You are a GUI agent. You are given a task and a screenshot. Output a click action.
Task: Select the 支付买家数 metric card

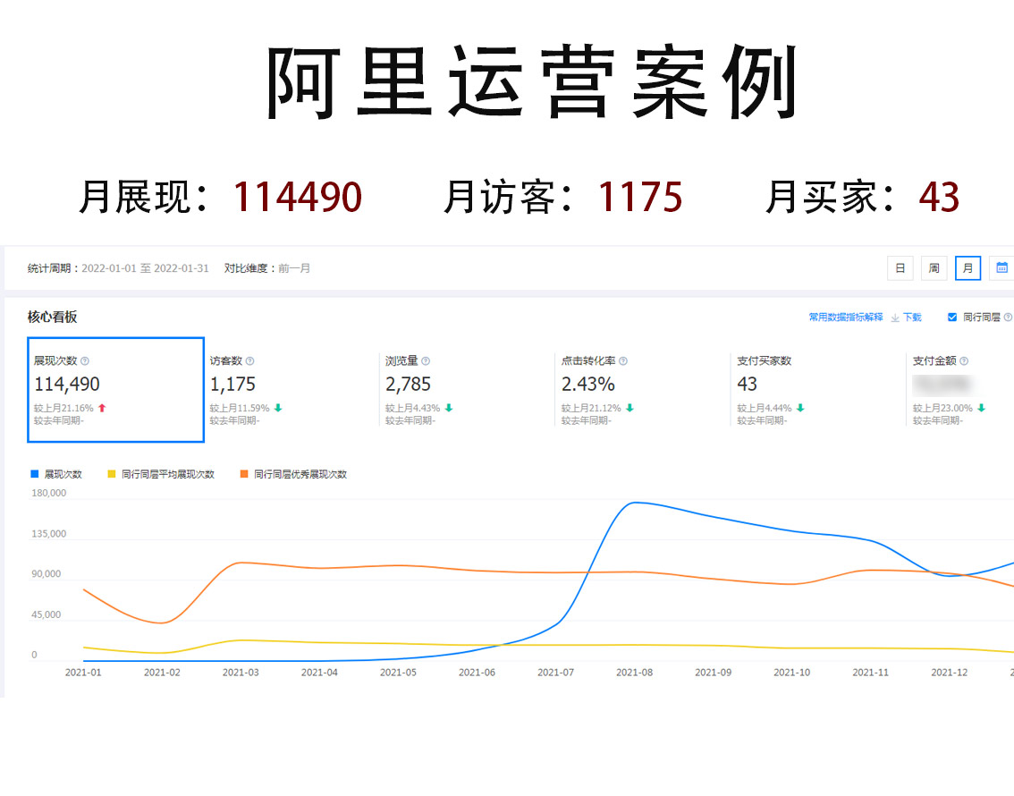[x=818, y=390]
